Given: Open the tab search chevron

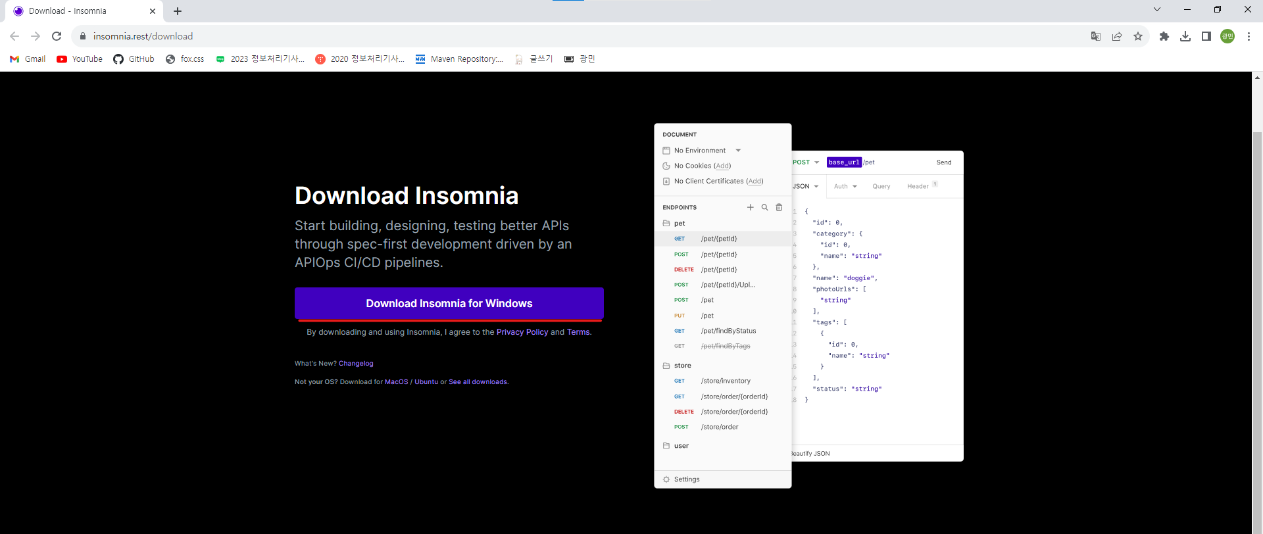Looking at the screenshot, I should point(1157,9).
